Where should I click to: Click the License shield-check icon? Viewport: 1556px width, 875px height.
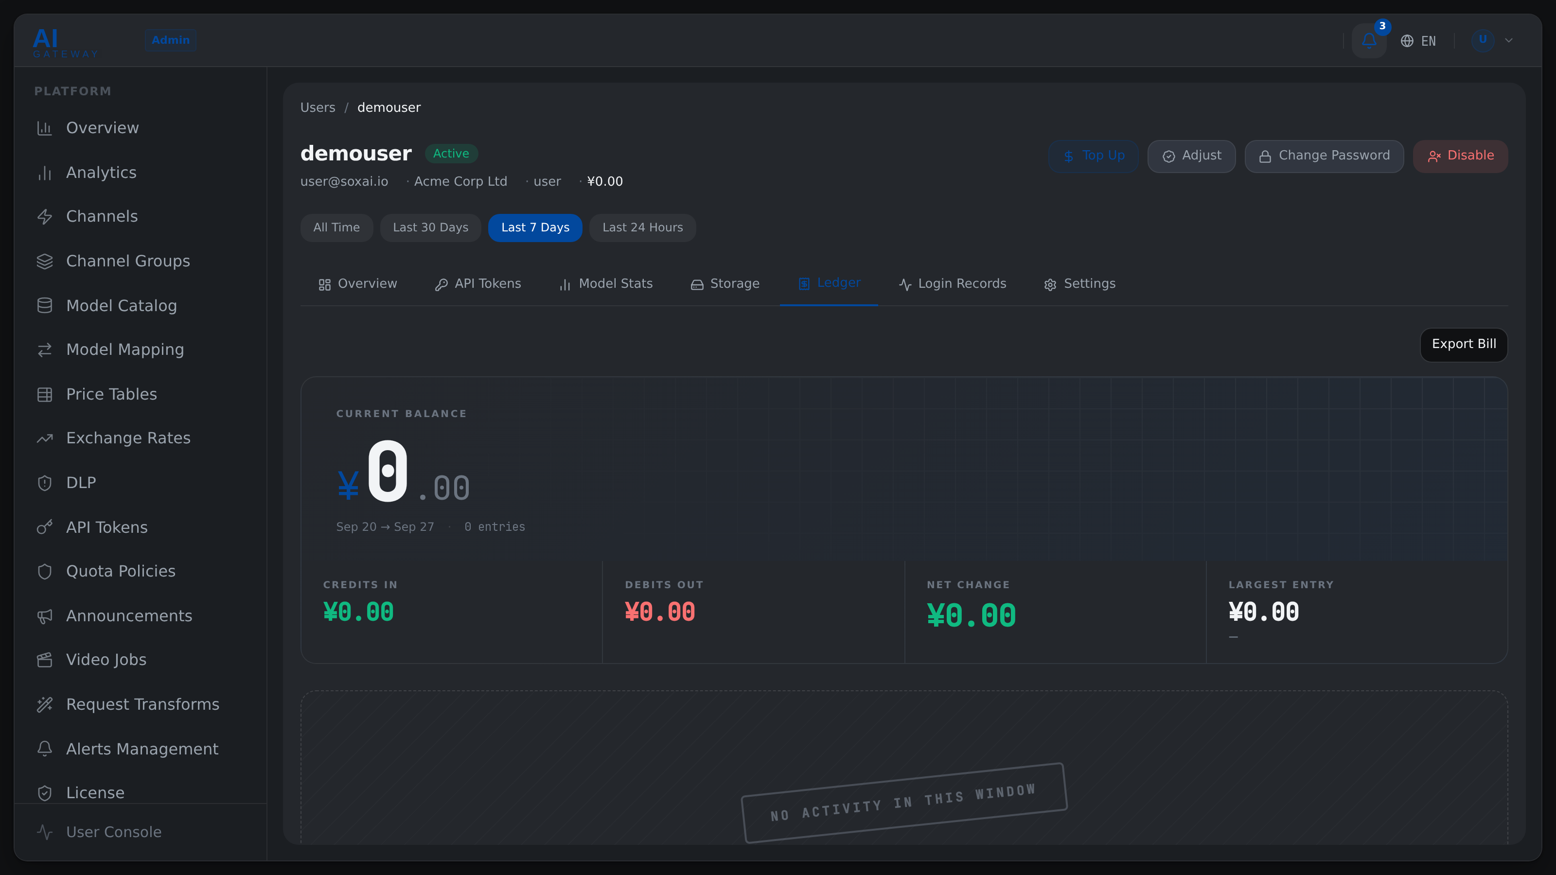tap(45, 793)
